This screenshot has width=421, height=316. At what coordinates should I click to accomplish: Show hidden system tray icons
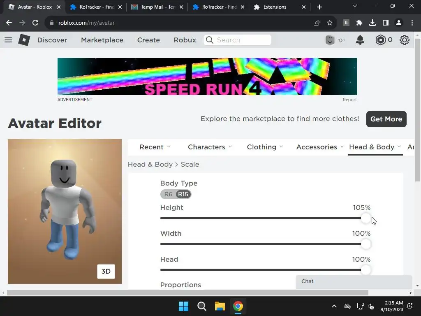[x=334, y=306]
